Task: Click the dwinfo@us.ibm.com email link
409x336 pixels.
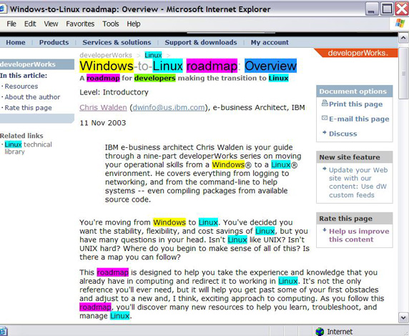Action: (169, 107)
